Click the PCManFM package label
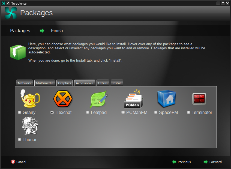This screenshot has height=169, width=231. [x=137, y=113]
